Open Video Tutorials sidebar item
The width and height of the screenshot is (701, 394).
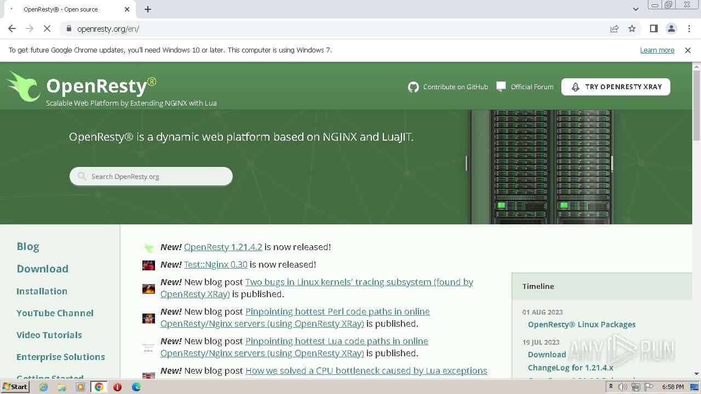[49, 335]
